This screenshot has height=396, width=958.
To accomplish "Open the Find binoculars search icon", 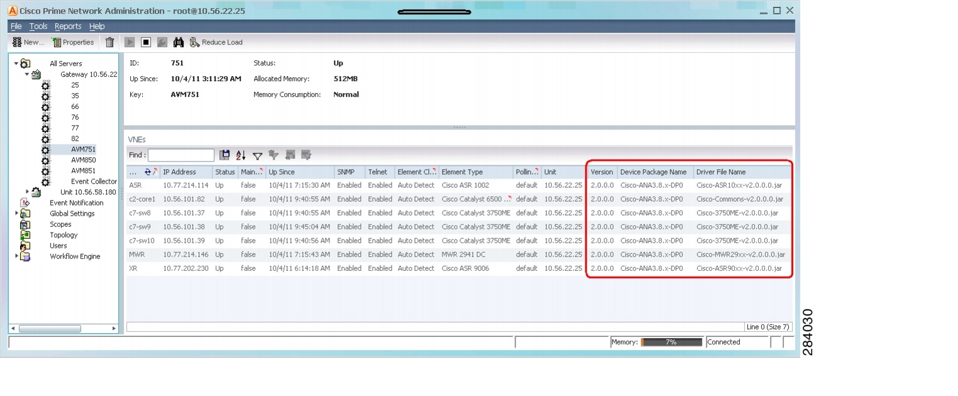I will (x=179, y=41).
